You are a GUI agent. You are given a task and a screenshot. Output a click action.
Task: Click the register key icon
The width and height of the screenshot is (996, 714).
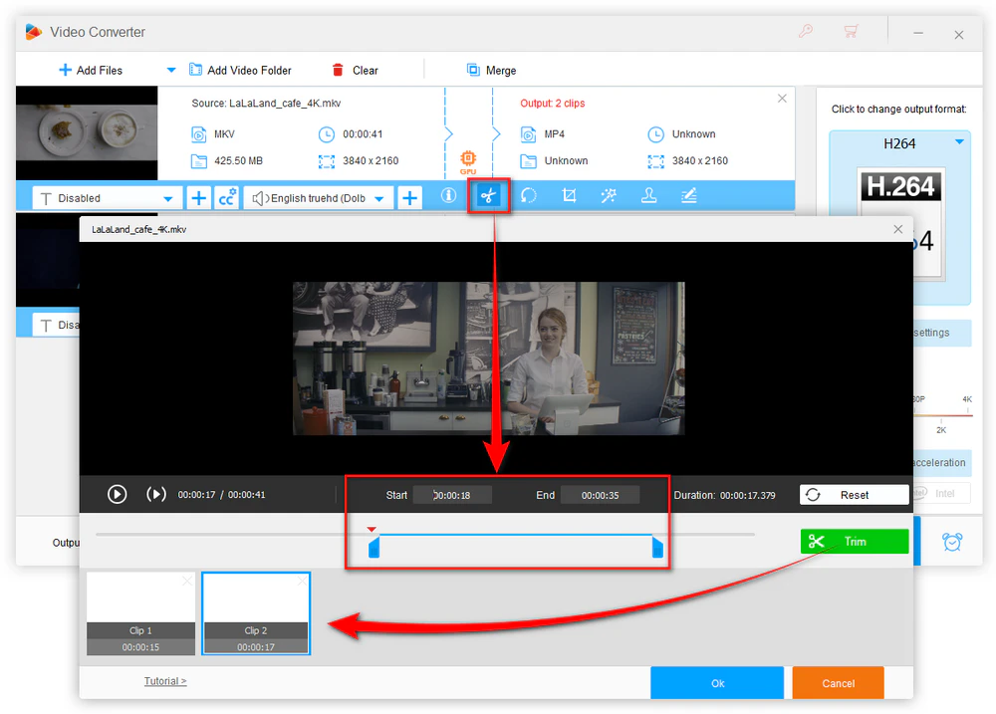806,31
